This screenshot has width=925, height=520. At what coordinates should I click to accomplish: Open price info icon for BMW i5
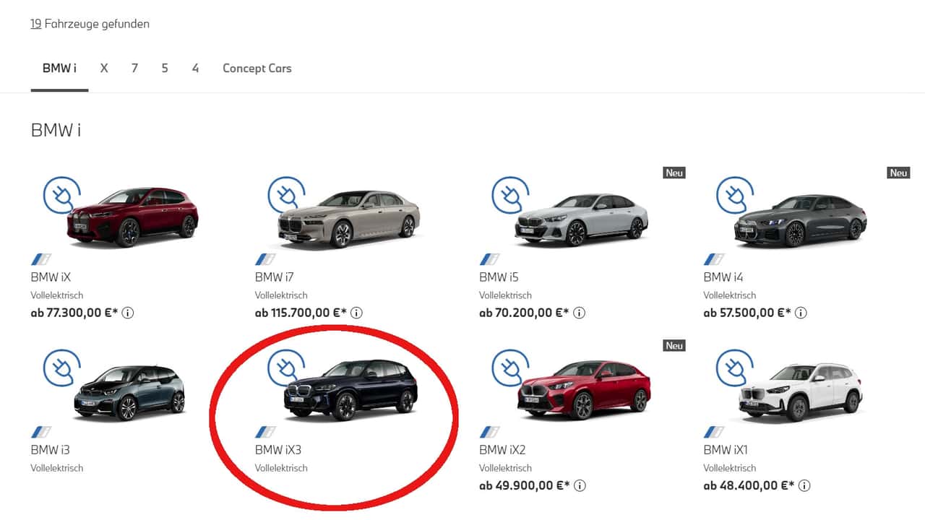pos(580,313)
